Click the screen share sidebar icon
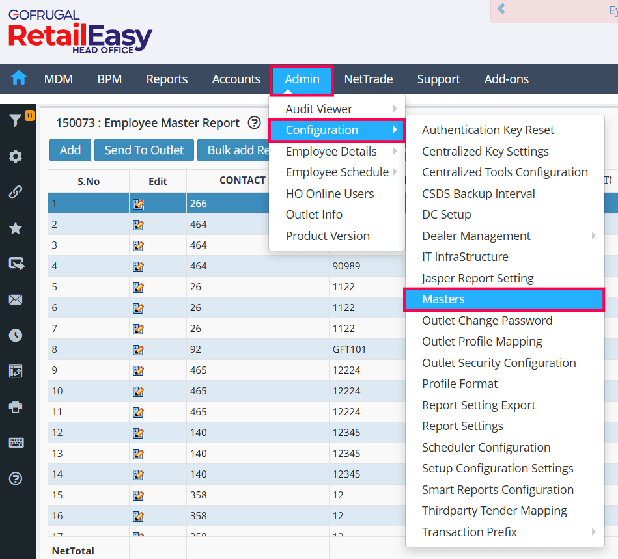 (16, 263)
